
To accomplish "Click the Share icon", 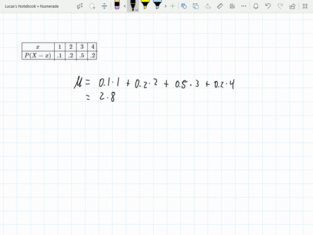I will click(292, 6).
